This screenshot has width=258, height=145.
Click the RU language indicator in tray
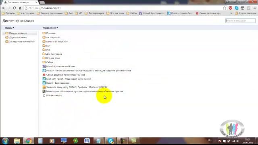click(210, 141)
